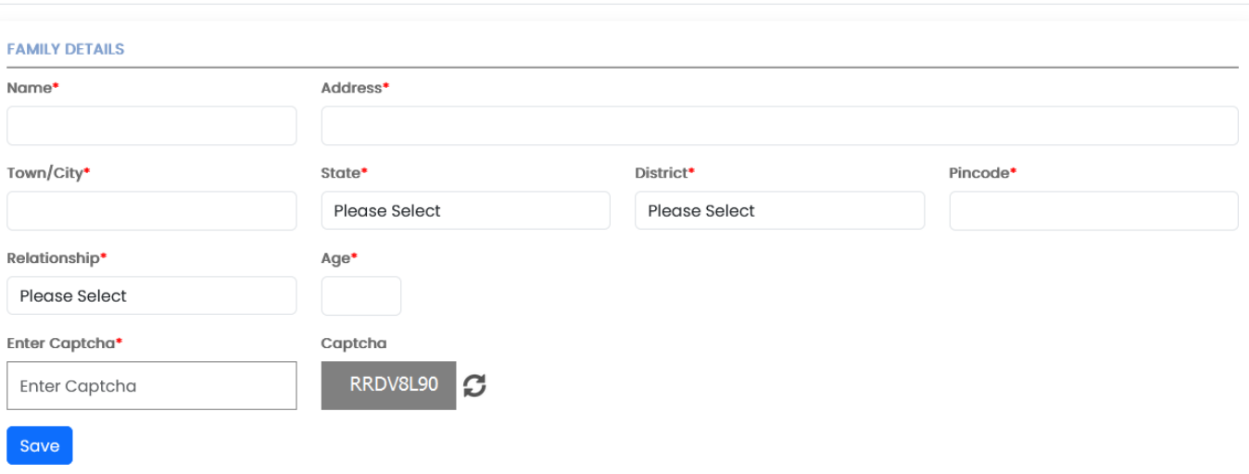Select the Address text box
Image resolution: width=1249 pixels, height=474 pixels.
coord(779,125)
